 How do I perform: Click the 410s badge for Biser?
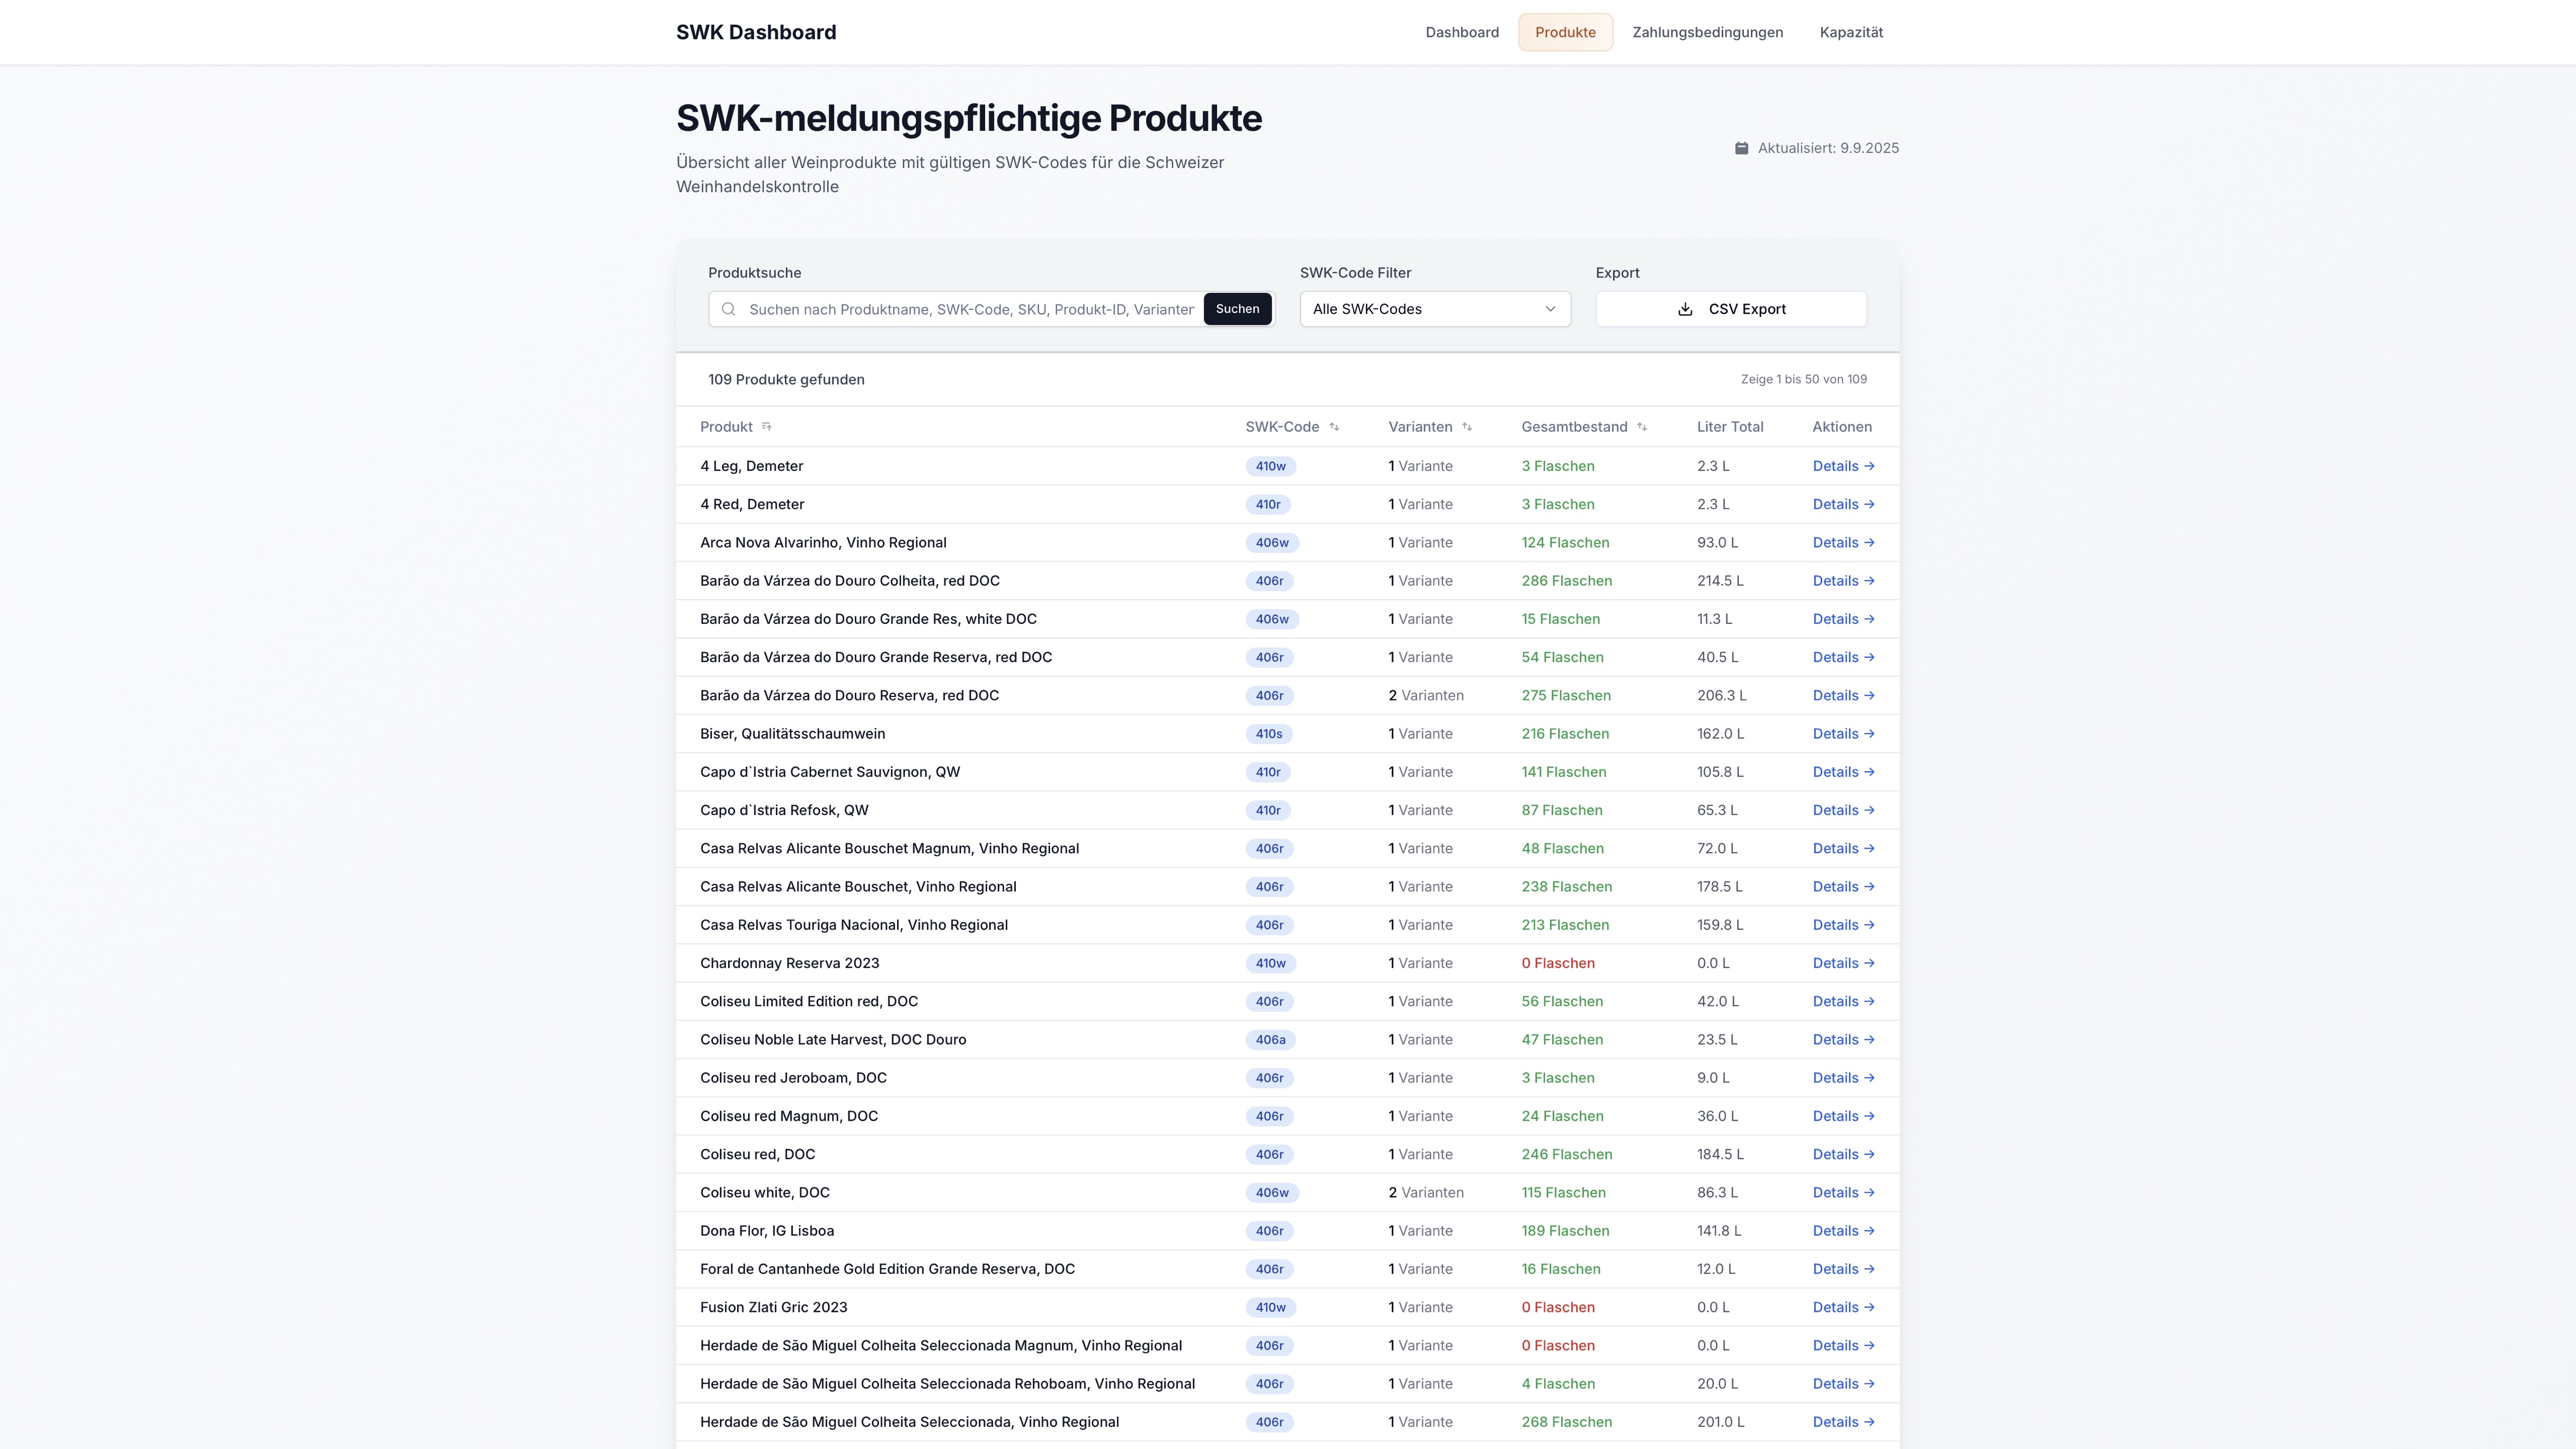1268,734
